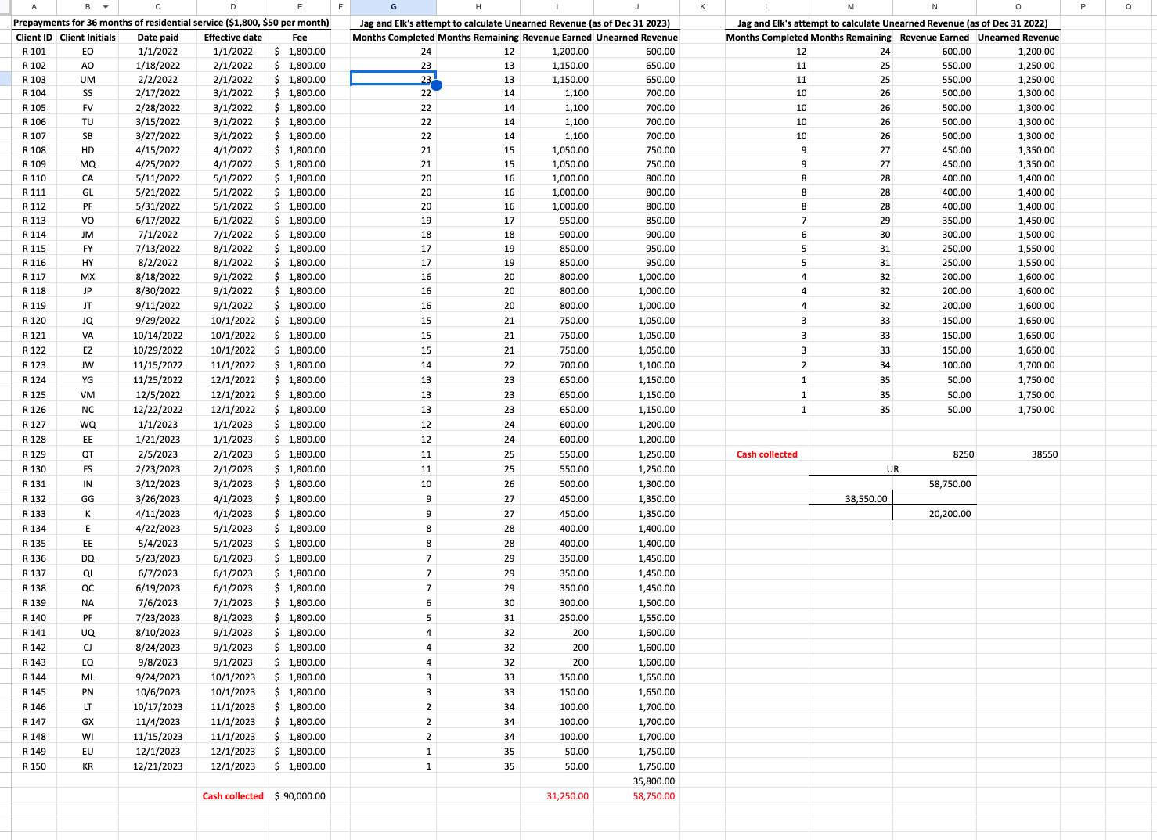This screenshot has height=840, width=1157.
Task: Click 'Unearned Revenue' header in column O
Action: pyautogui.click(x=1018, y=37)
